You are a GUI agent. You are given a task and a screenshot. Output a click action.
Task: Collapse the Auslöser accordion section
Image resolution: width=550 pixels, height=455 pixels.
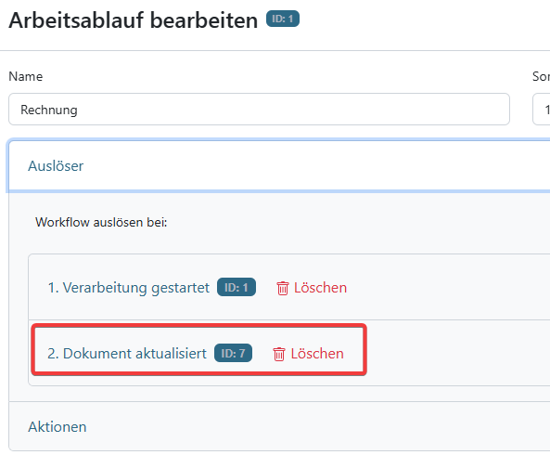56,166
